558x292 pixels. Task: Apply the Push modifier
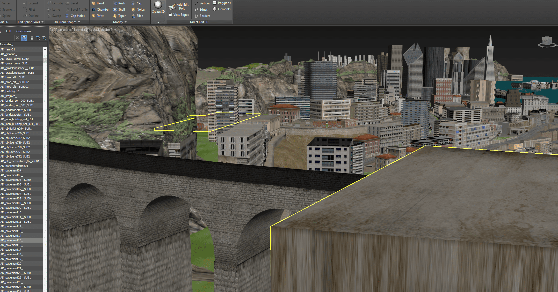click(119, 3)
